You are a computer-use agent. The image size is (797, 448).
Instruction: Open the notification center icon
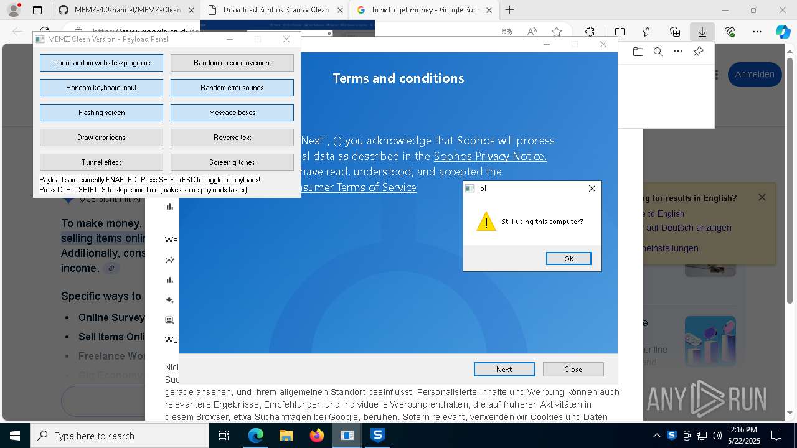(x=776, y=436)
